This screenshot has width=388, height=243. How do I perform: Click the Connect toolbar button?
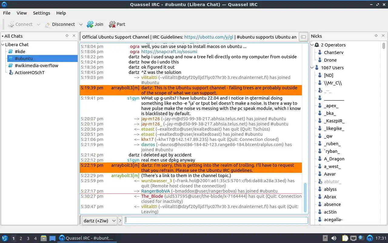tap(20, 24)
